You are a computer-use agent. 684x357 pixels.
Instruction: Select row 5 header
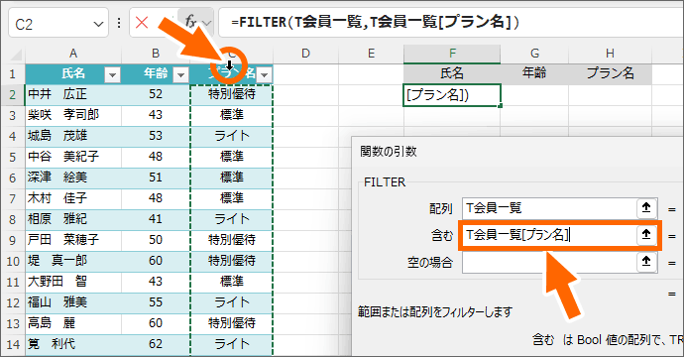click(12, 157)
